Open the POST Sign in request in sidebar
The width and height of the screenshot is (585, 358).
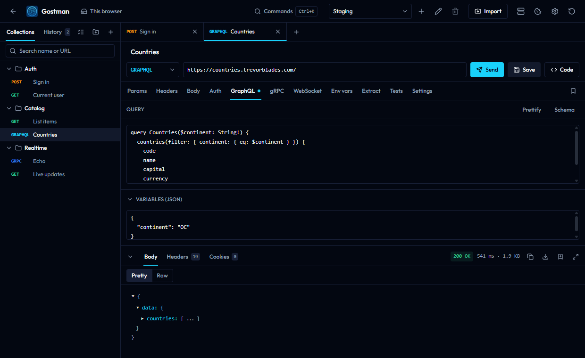60,82
